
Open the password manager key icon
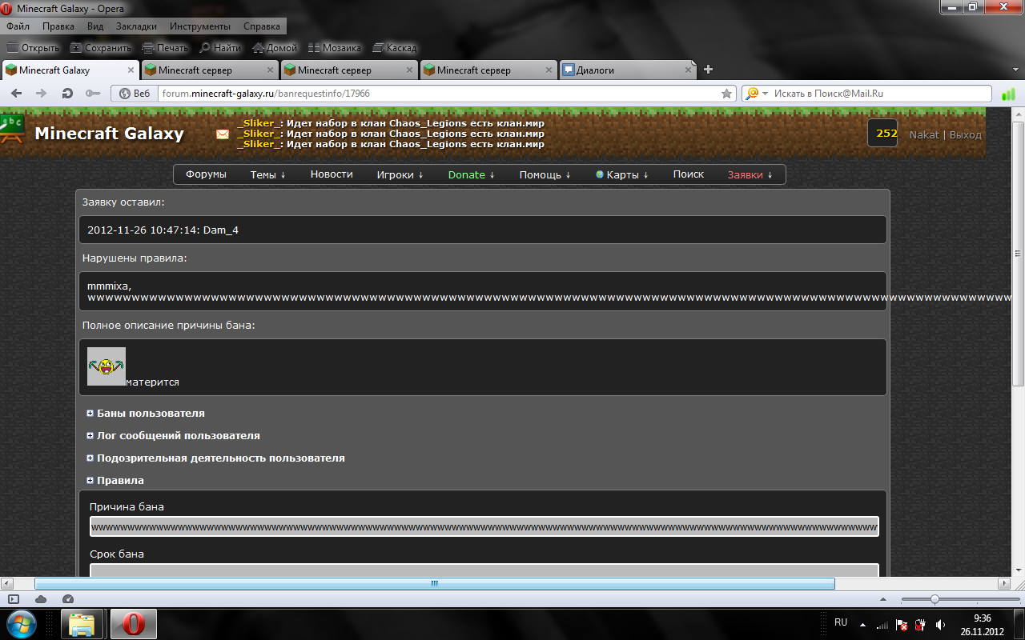(x=93, y=94)
